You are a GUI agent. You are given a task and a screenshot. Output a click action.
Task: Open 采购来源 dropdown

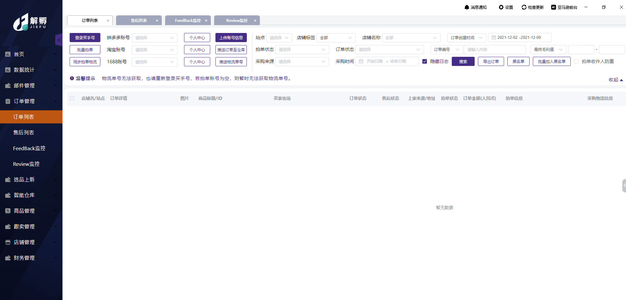[x=302, y=62]
